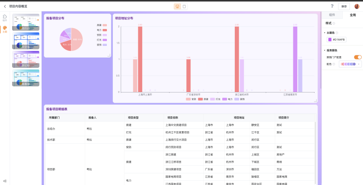Viewport: 363px width, 185px height.
Task: Switch to the 全局 tab in right panel
Action: (352, 15)
